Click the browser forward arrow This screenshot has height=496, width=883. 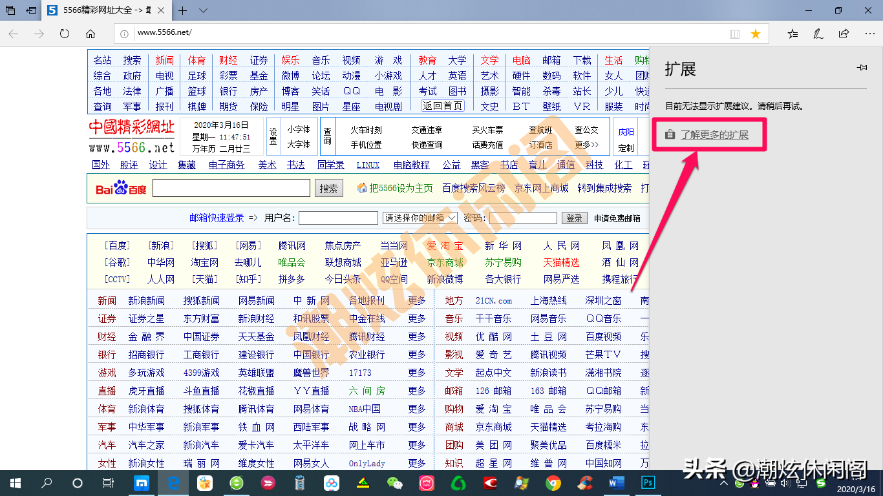(x=39, y=34)
